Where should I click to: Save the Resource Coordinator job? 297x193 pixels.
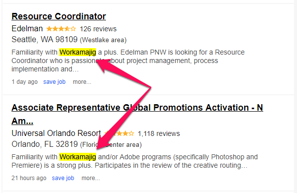click(54, 82)
